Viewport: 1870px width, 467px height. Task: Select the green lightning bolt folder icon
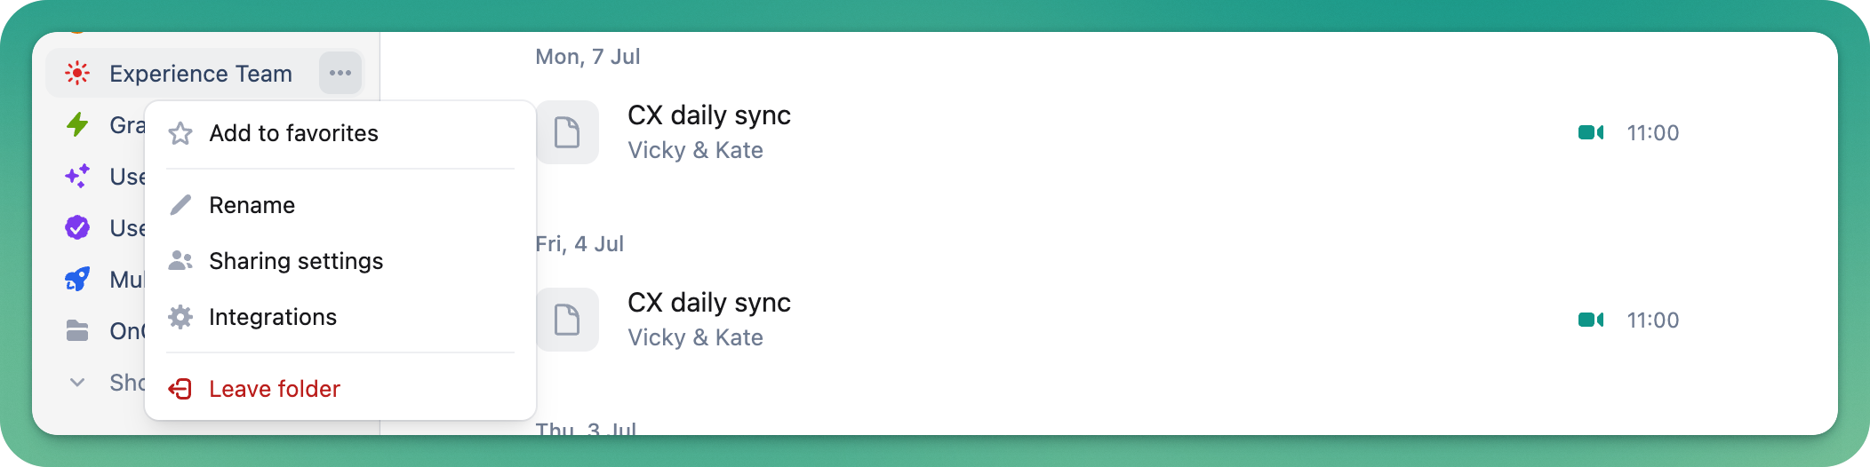tap(77, 124)
